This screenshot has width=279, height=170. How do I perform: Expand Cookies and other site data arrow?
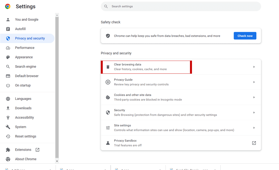254,97
